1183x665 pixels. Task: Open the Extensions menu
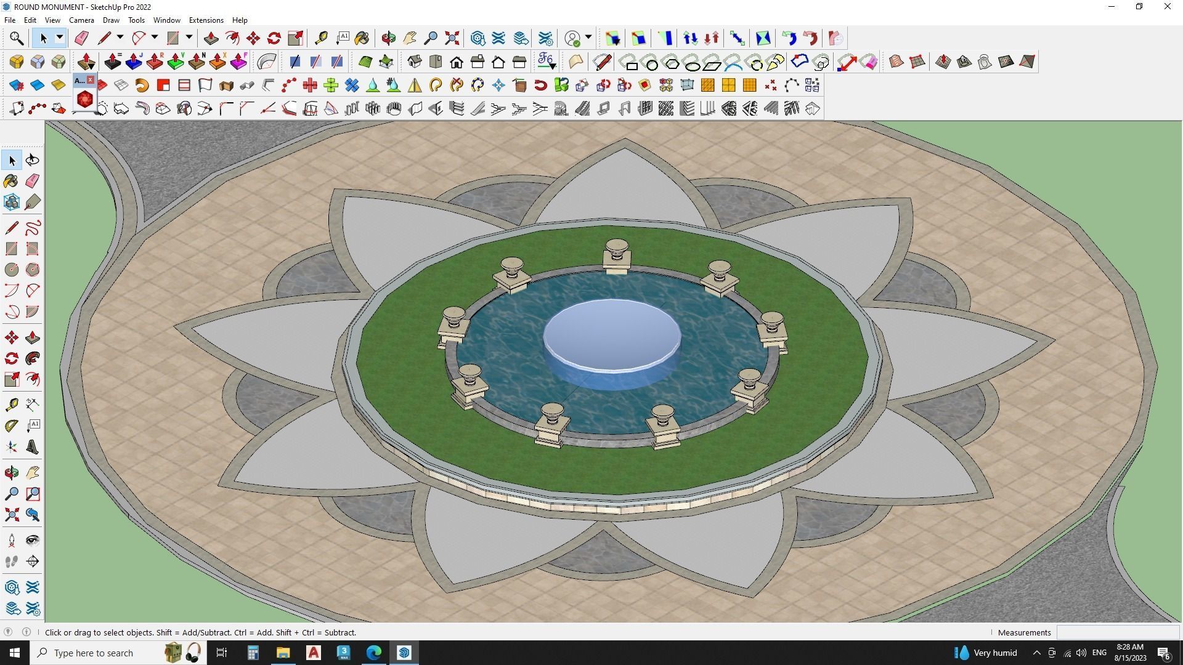click(x=206, y=20)
